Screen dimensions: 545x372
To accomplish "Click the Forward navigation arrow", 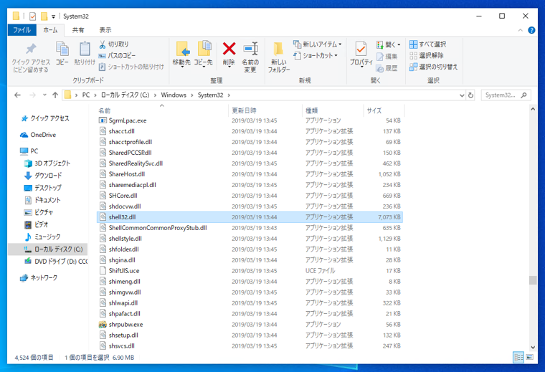I will (x=32, y=95).
